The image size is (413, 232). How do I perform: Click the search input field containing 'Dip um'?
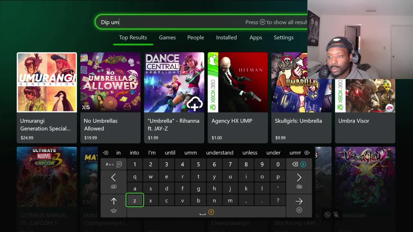point(201,22)
